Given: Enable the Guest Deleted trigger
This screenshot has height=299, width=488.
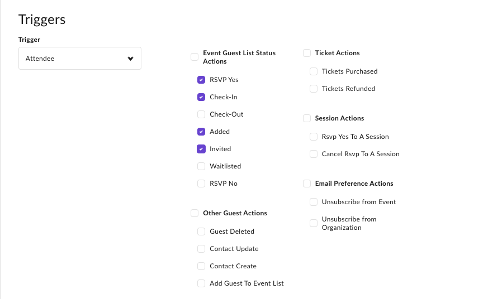Looking at the screenshot, I should pyautogui.click(x=201, y=232).
